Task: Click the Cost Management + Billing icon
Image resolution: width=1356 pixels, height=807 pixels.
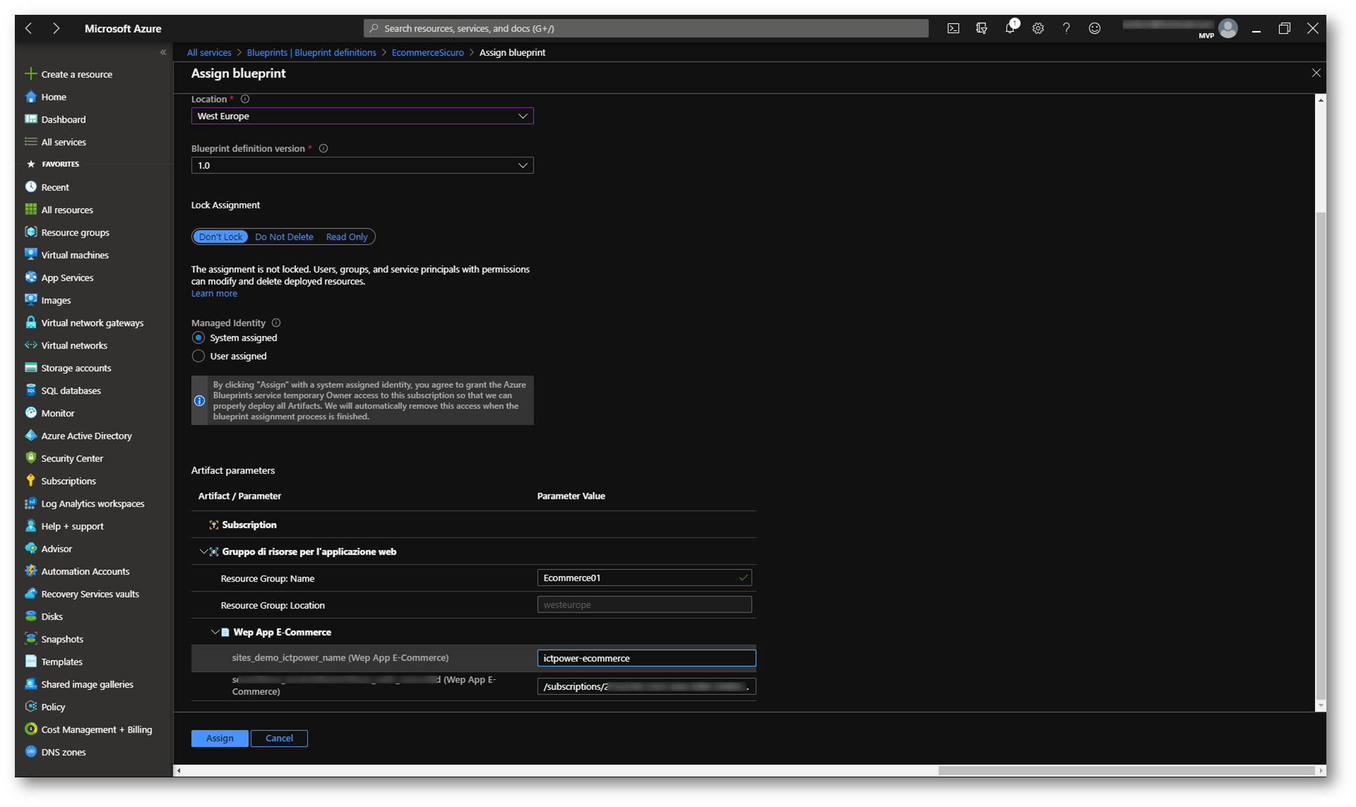Action: point(30,729)
